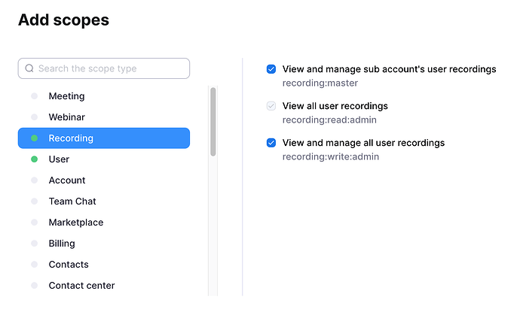Open the Webinar scope category
520x315 pixels.
66,117
